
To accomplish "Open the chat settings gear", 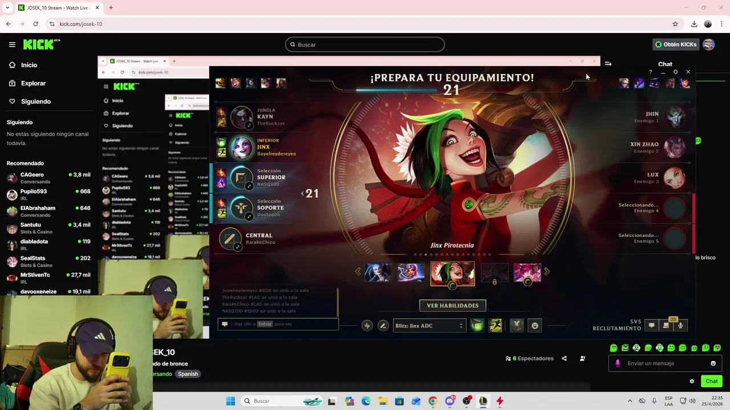I will pyautogui.click(x=692, y=382).
